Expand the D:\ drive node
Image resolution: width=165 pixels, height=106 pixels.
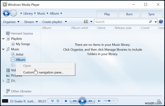[x=3, y=81]
